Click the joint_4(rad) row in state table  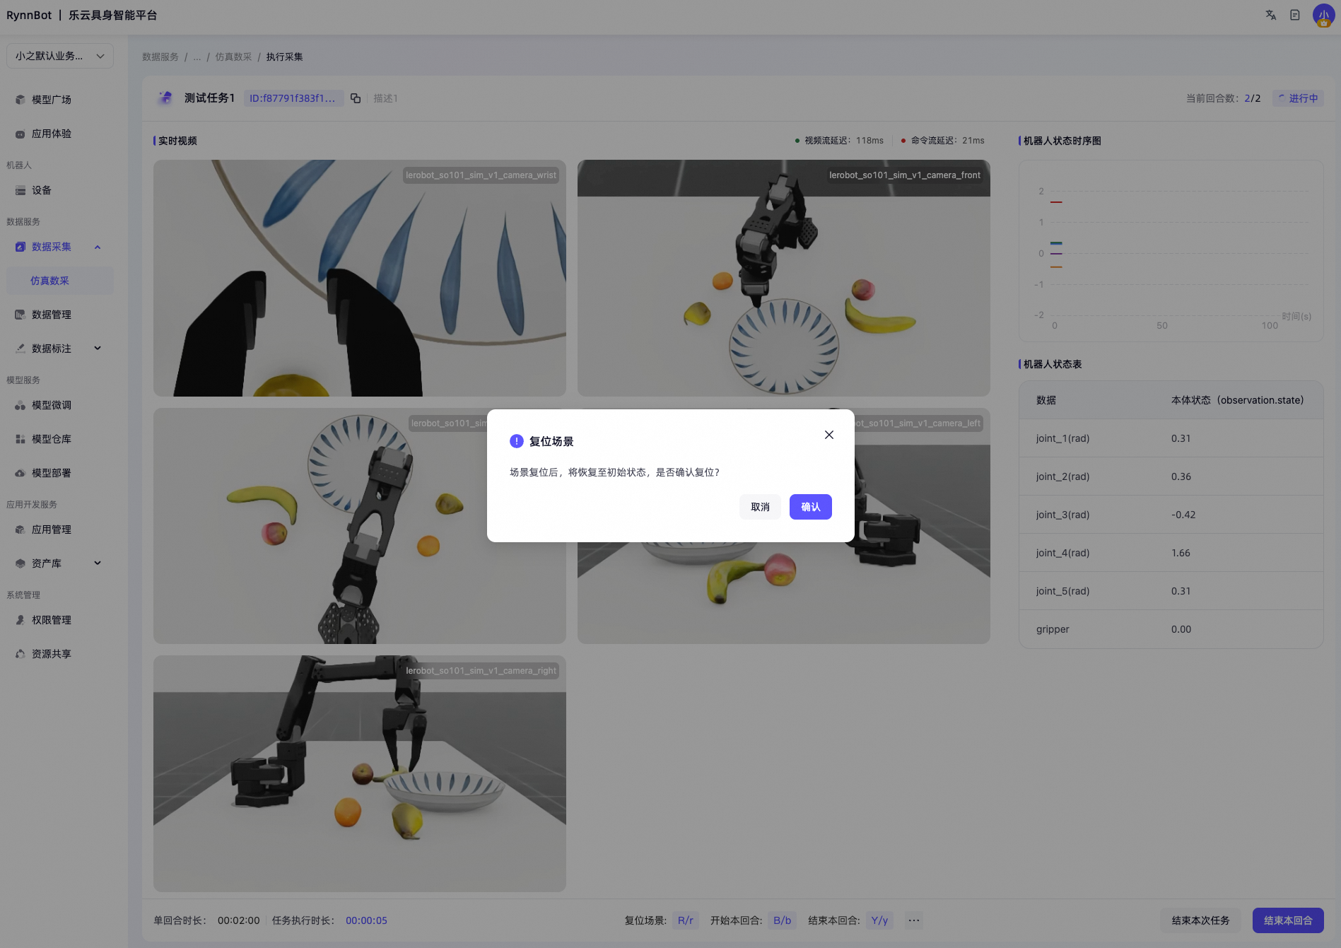click(1171, 553)
